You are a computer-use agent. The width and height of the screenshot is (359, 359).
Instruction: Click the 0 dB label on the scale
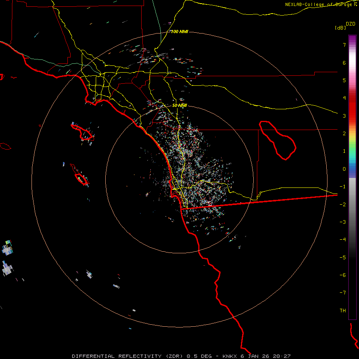[344, 169]
